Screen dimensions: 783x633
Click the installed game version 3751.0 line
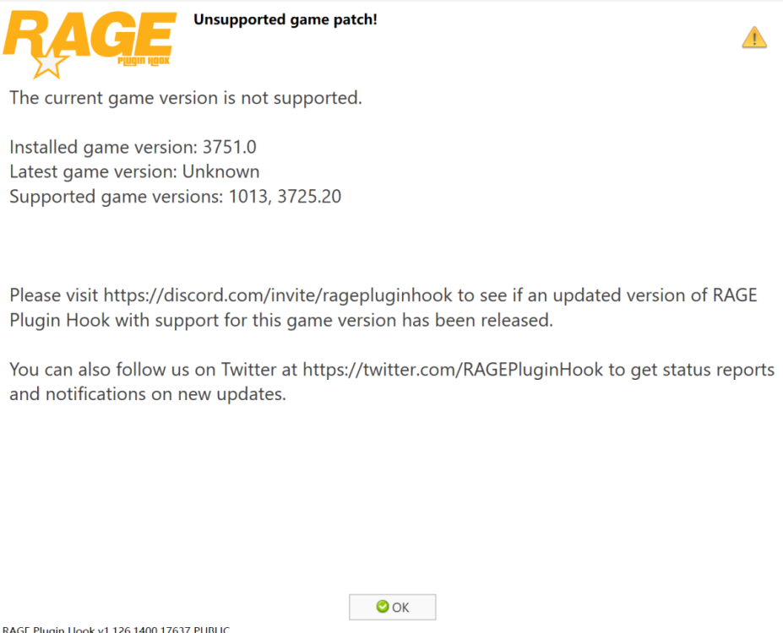tap(133, 147)
